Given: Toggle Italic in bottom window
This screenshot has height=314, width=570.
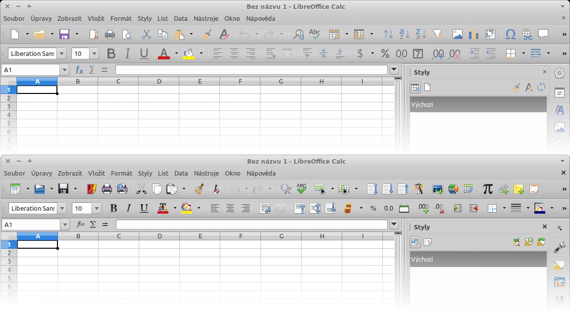Looking at the screenshot, I should point(129,208).
